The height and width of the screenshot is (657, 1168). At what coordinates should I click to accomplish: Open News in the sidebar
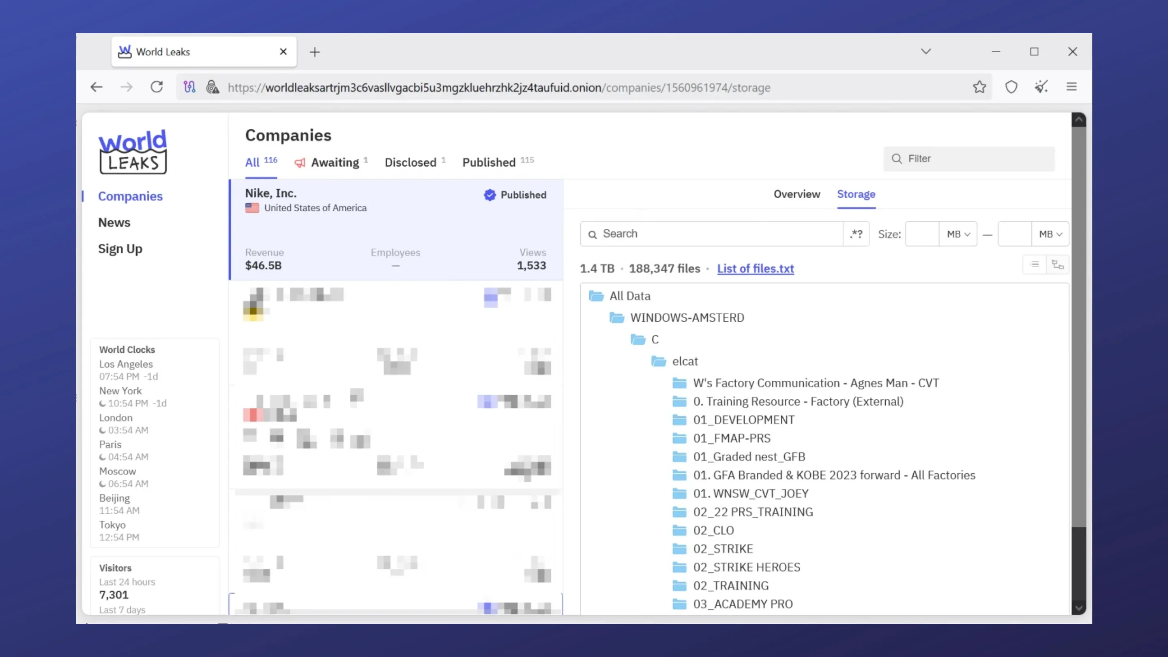click(114, 223)
